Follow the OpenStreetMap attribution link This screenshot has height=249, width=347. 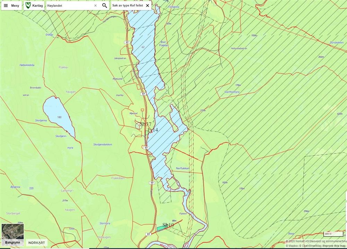click(312, 246)
